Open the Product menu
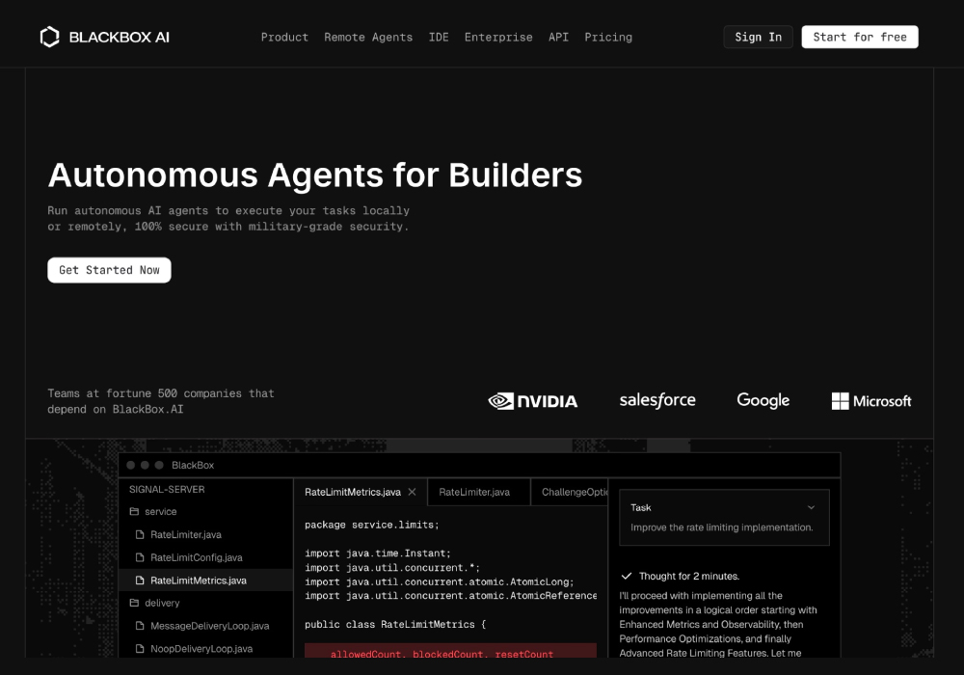Image resolution: width=964 pixels, height=675 pixels. point(284,38)
